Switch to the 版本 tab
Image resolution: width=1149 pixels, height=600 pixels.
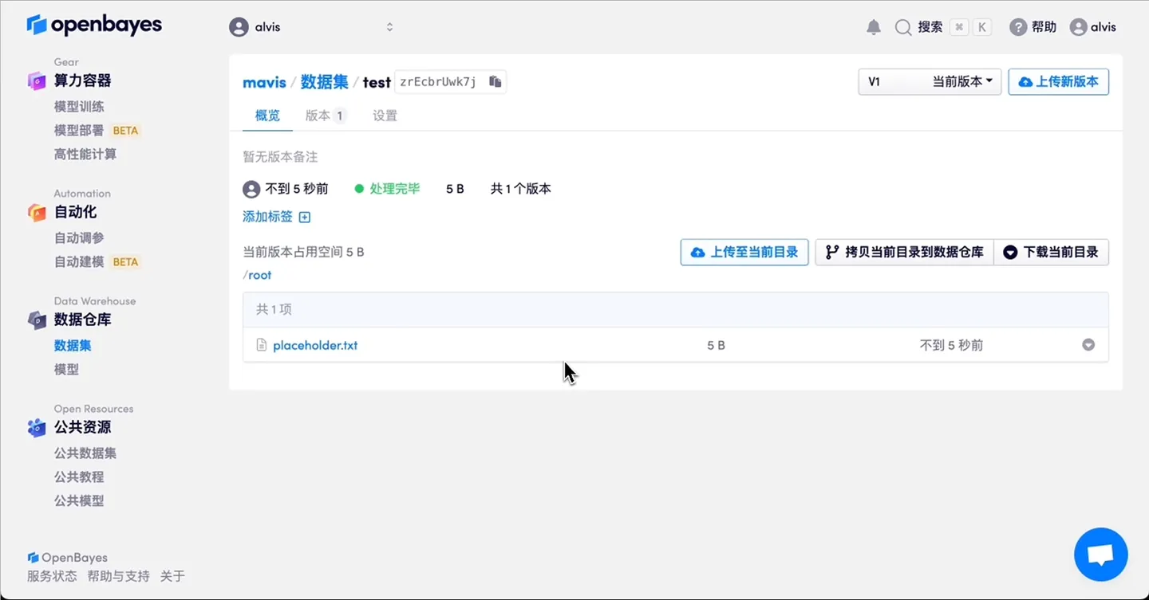pos(318,116)
